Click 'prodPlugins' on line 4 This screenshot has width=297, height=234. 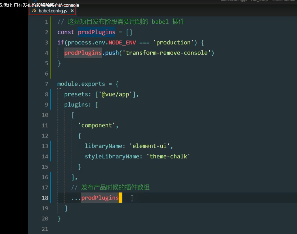click(83, 53)
